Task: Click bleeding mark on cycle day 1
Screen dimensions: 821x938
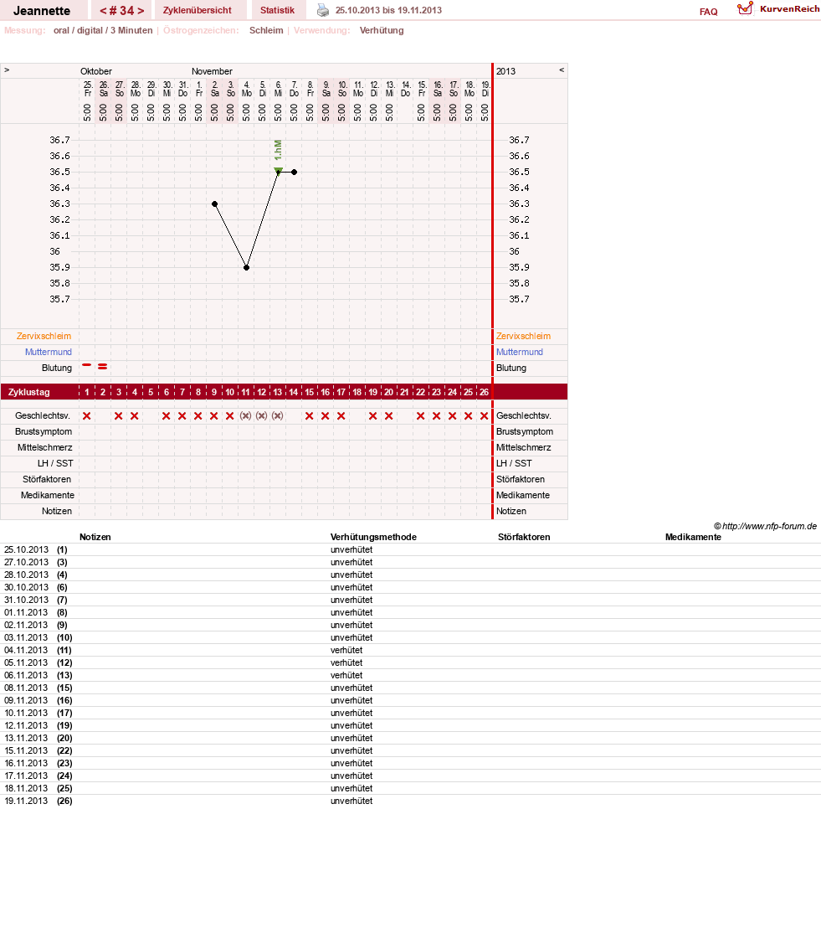Action: pos(87,365)
